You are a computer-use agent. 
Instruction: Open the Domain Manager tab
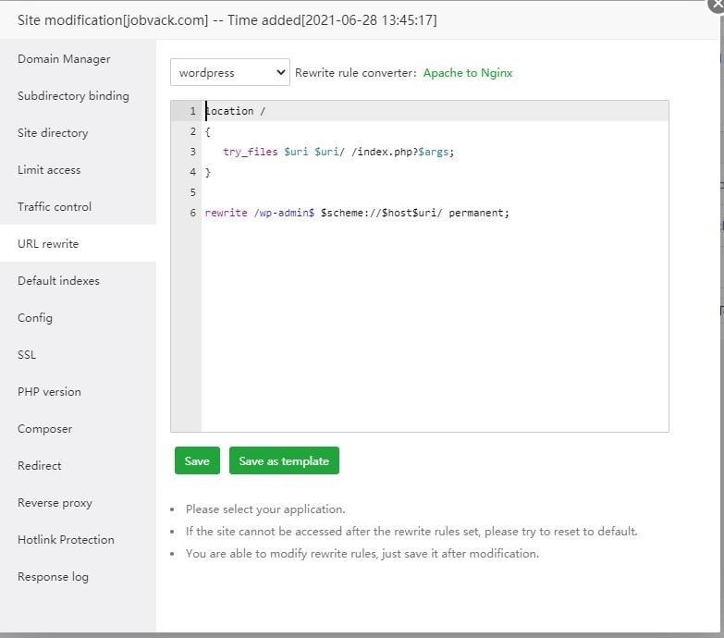coord(64,59)
